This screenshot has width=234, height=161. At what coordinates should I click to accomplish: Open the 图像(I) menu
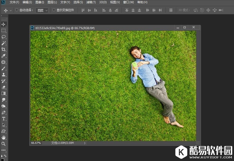(x=40, y=2)
